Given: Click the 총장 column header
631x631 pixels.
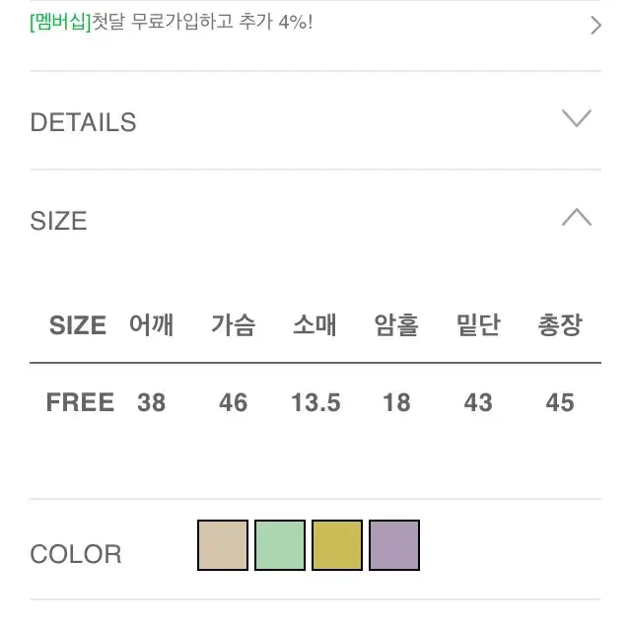Looking at the screenshot, I should pos(560,324).
